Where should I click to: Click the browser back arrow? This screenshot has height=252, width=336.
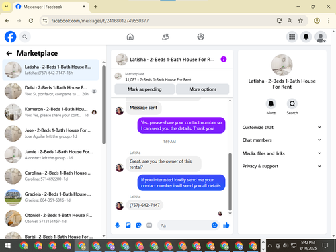coord(7,21)
